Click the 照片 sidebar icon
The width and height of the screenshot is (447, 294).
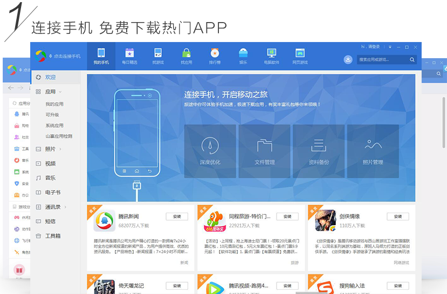click(38, 149)
